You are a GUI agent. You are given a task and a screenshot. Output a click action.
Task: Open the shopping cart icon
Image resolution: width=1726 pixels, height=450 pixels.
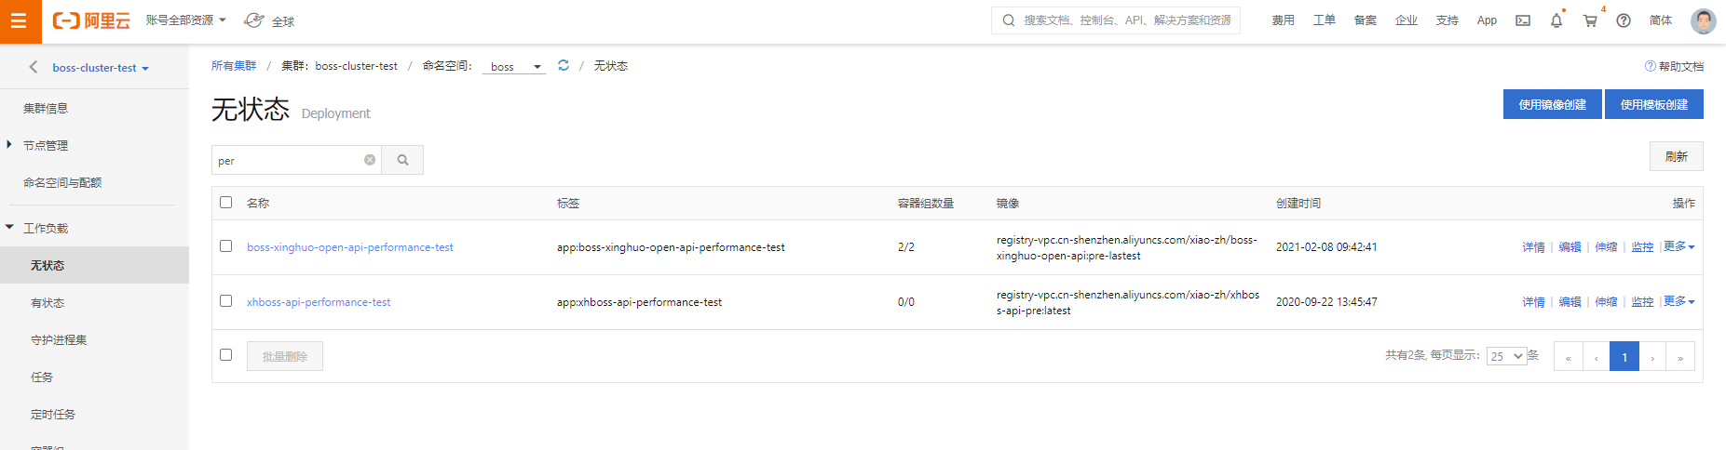[x=1590, y=20]
